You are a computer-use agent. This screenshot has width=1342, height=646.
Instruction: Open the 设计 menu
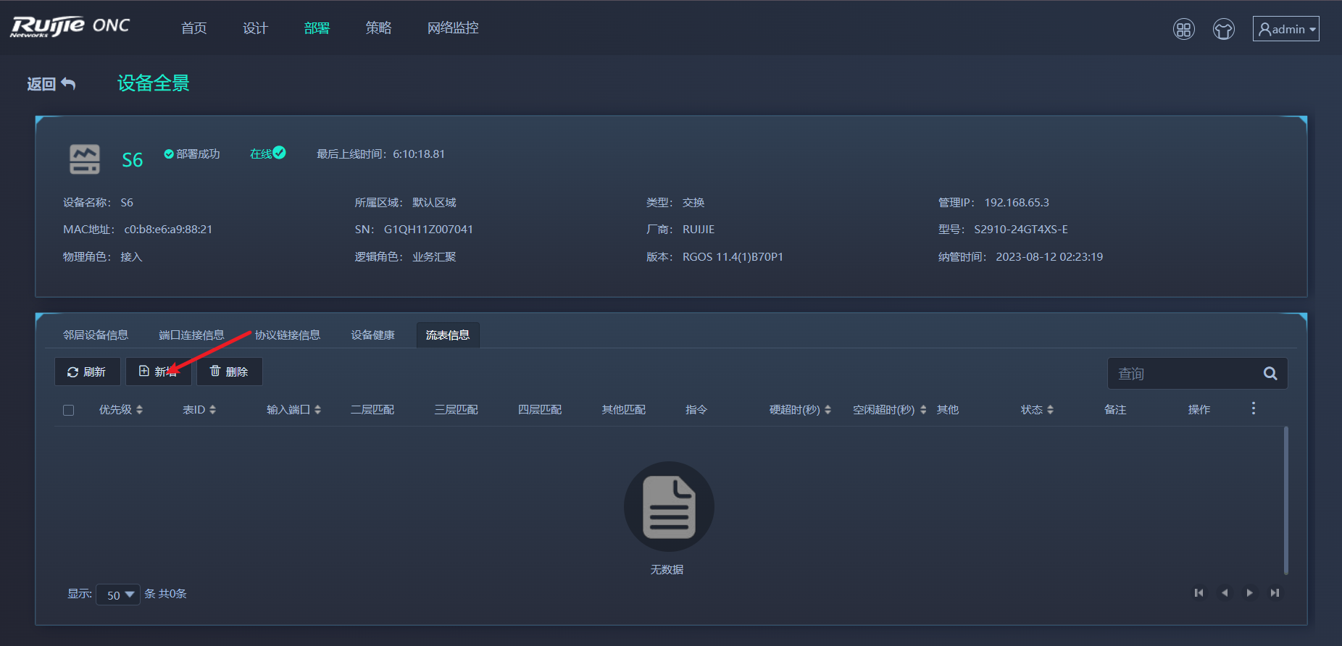(x=256, y=28)
